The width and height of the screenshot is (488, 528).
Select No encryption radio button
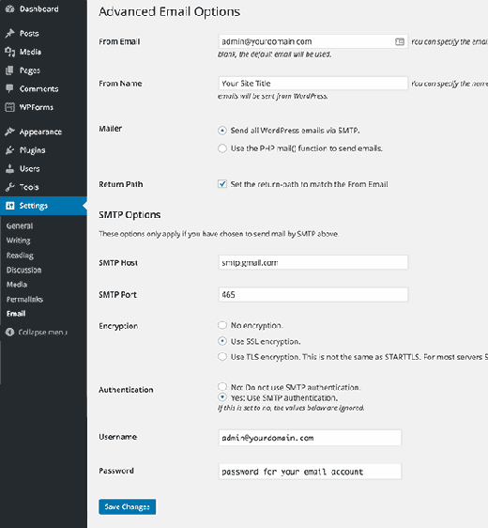(222, 325)
